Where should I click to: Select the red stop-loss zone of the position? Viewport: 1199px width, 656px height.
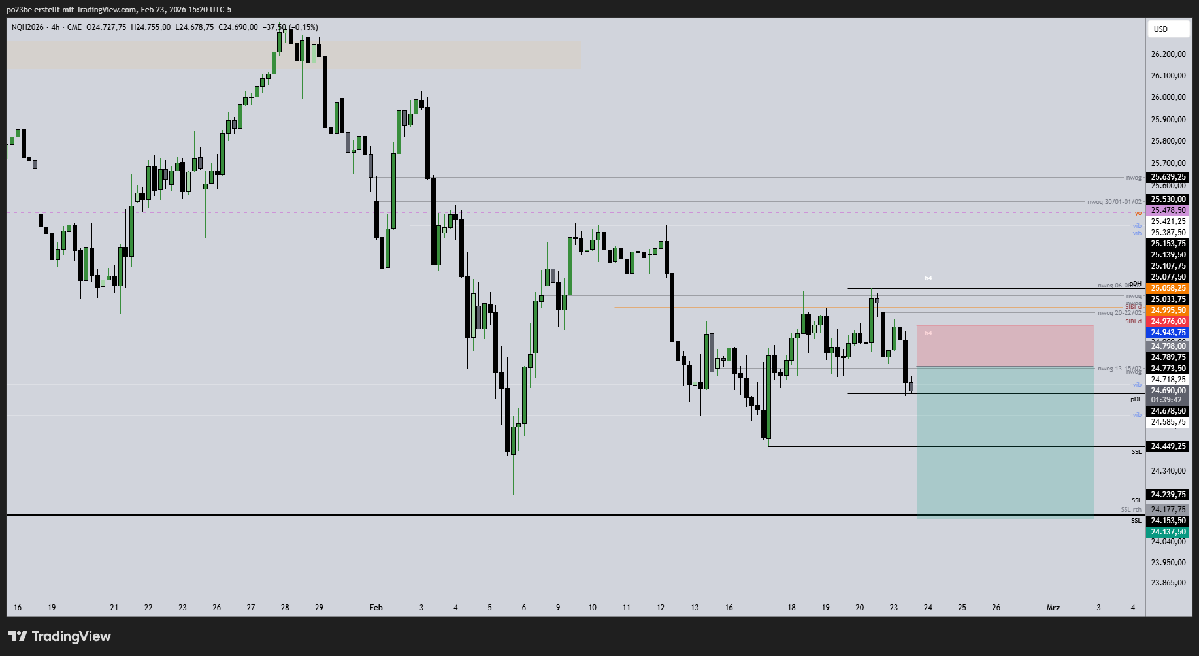click(x=1004, y=346)
